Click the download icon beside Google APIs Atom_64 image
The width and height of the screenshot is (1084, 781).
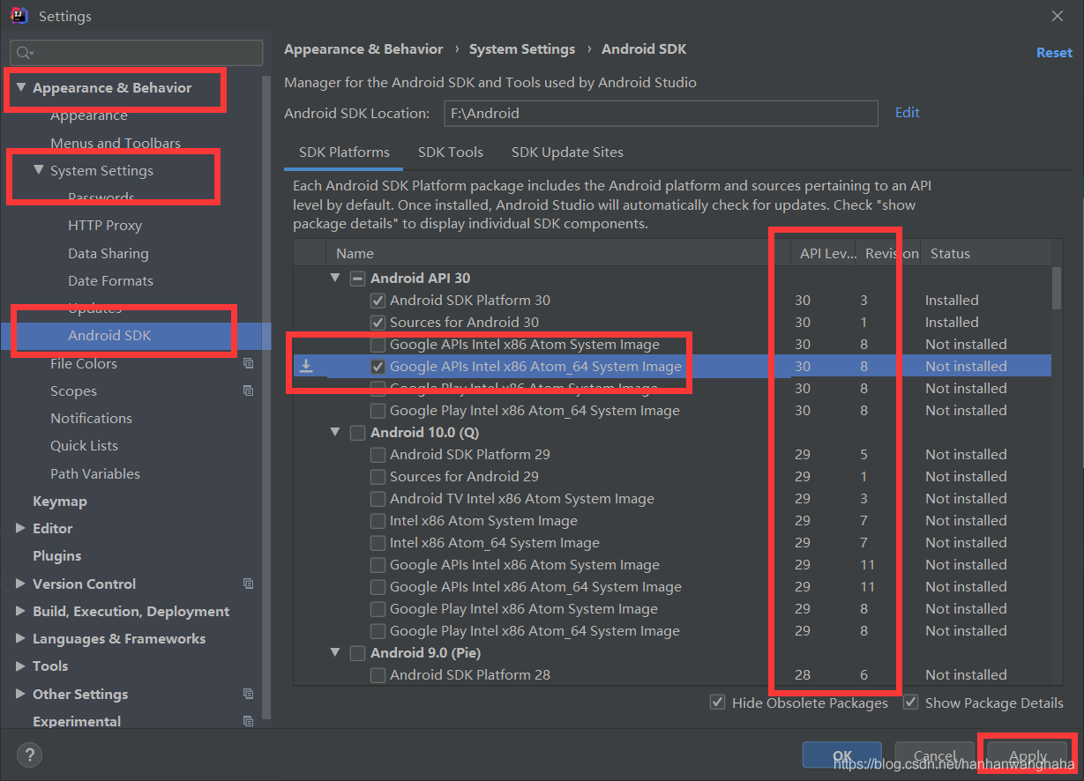pos(308,365)
